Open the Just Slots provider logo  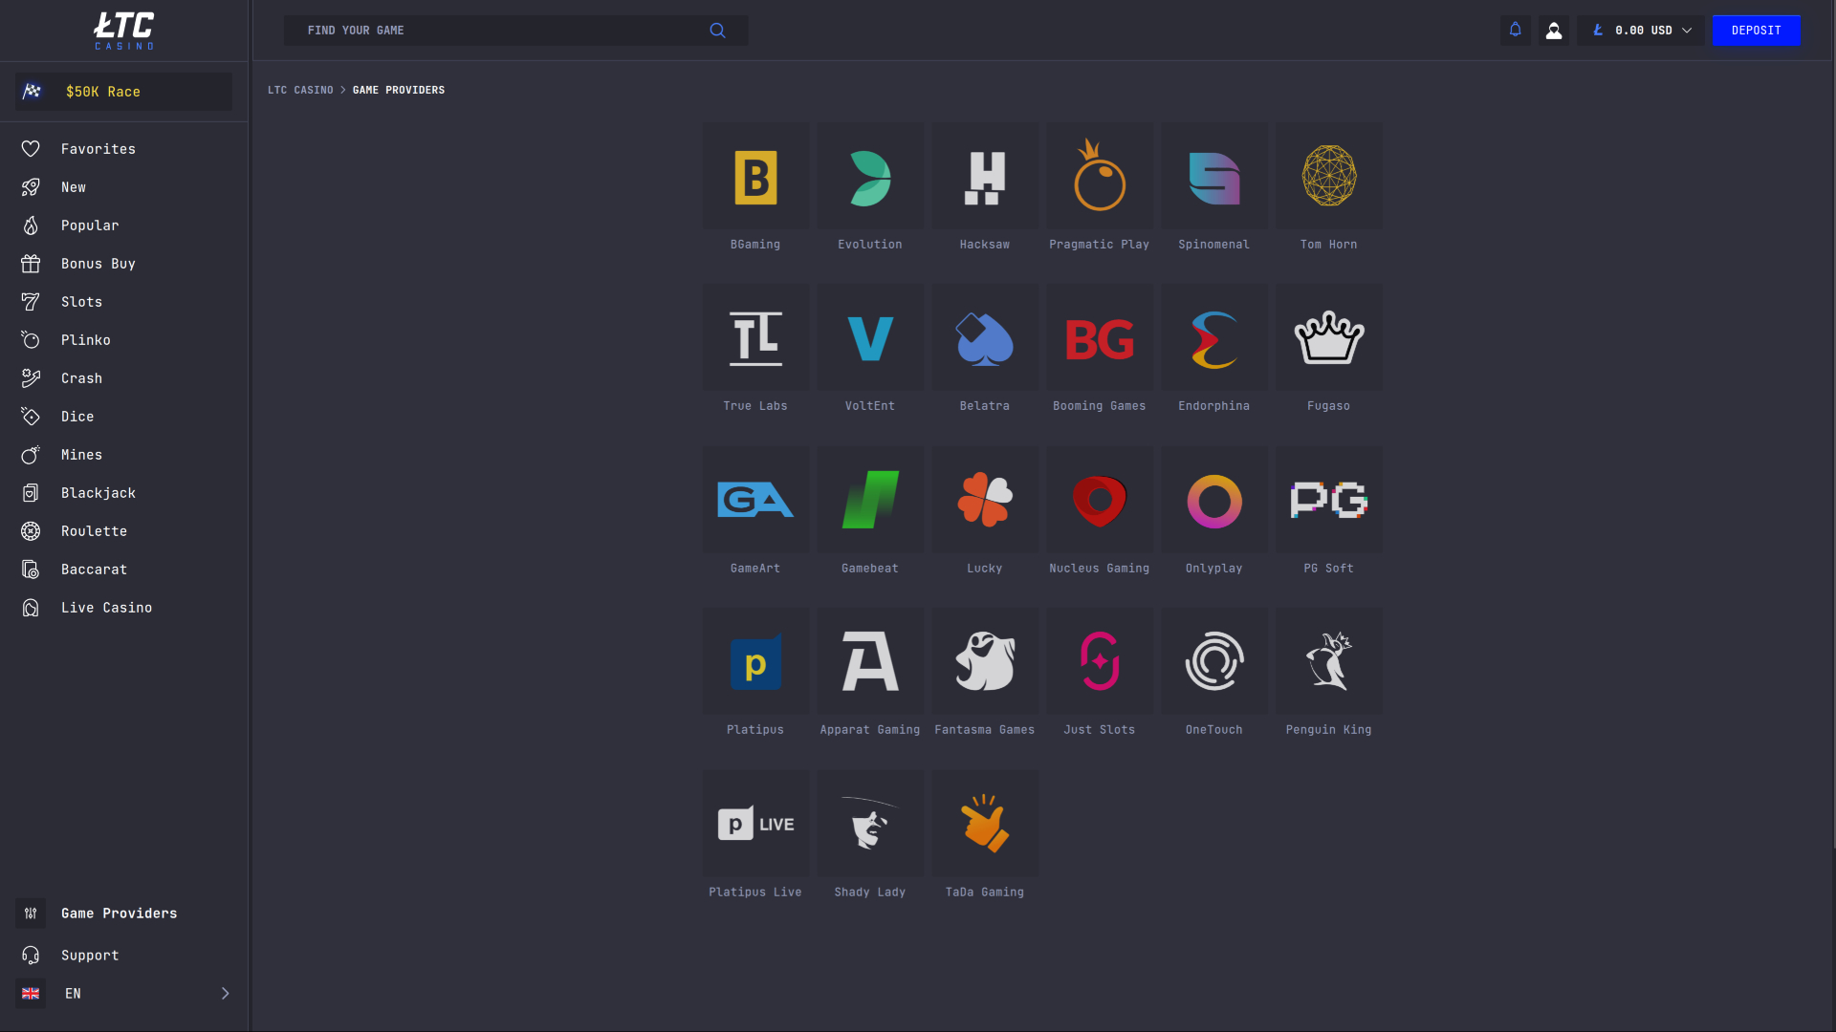tap(1100, 661)
